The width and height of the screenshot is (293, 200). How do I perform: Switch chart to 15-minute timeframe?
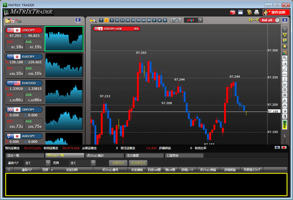[122, 20]
